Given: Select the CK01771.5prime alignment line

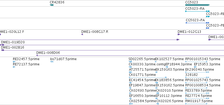Looking at the screenshot, I should (148, 77).
